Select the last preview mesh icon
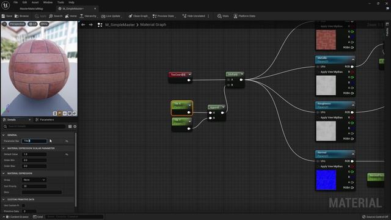The height and width of the screenshot is (220, 391). 75,114
